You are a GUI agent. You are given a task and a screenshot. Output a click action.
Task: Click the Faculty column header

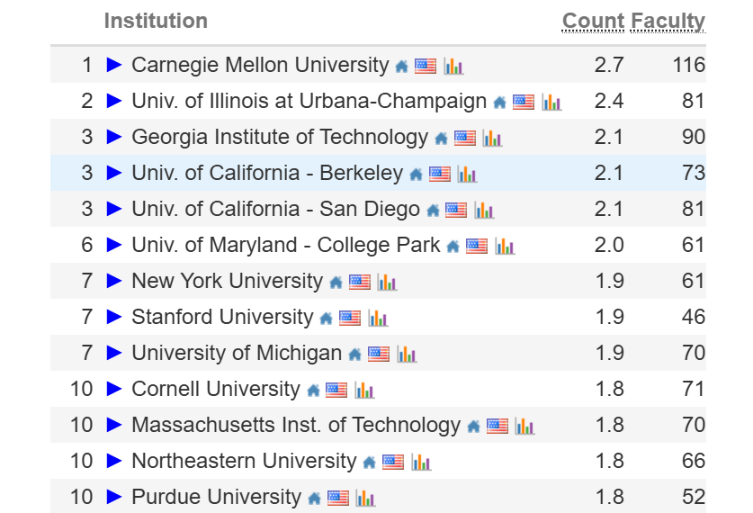coord(668,21)
